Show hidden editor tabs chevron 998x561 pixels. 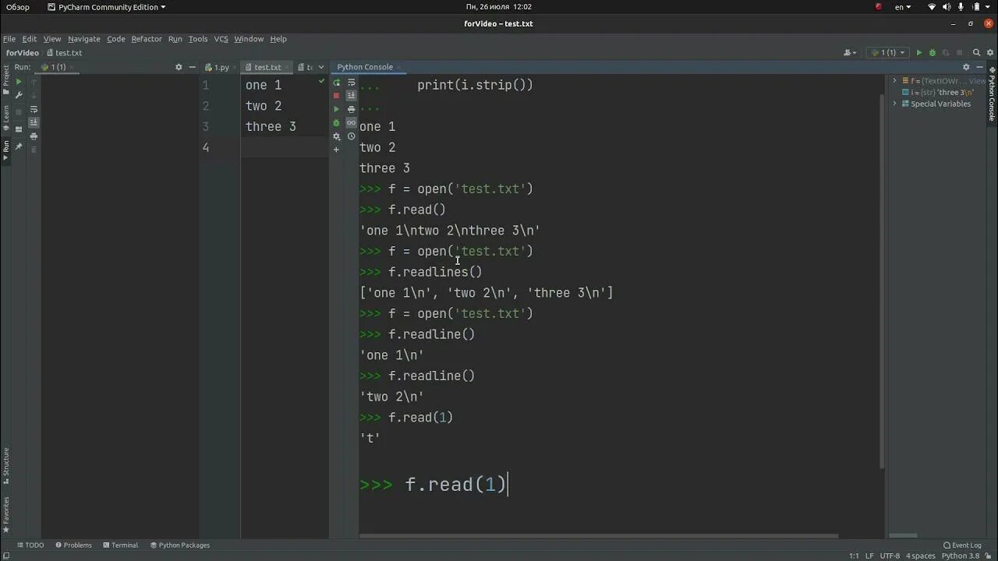tap(321, 67)
